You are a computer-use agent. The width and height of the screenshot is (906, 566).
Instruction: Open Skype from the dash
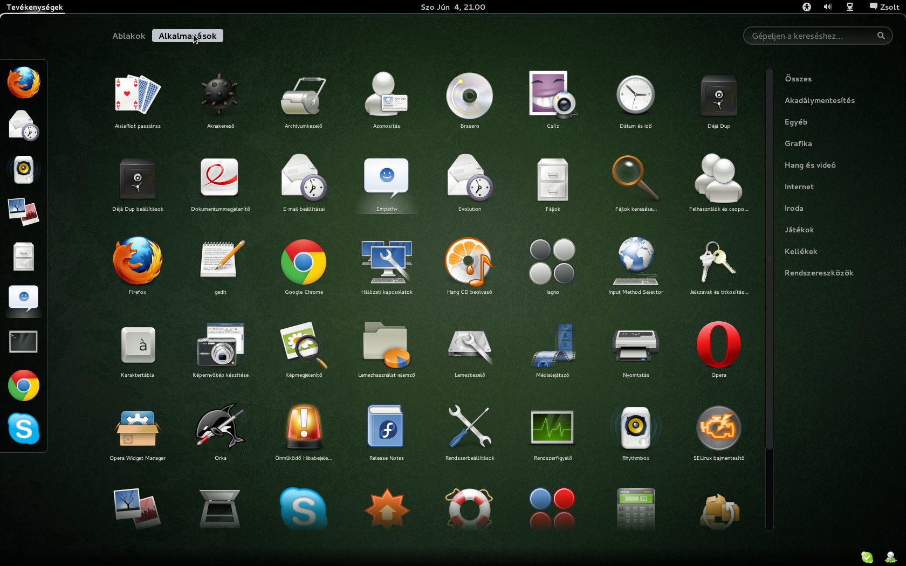tap(24, 429)
